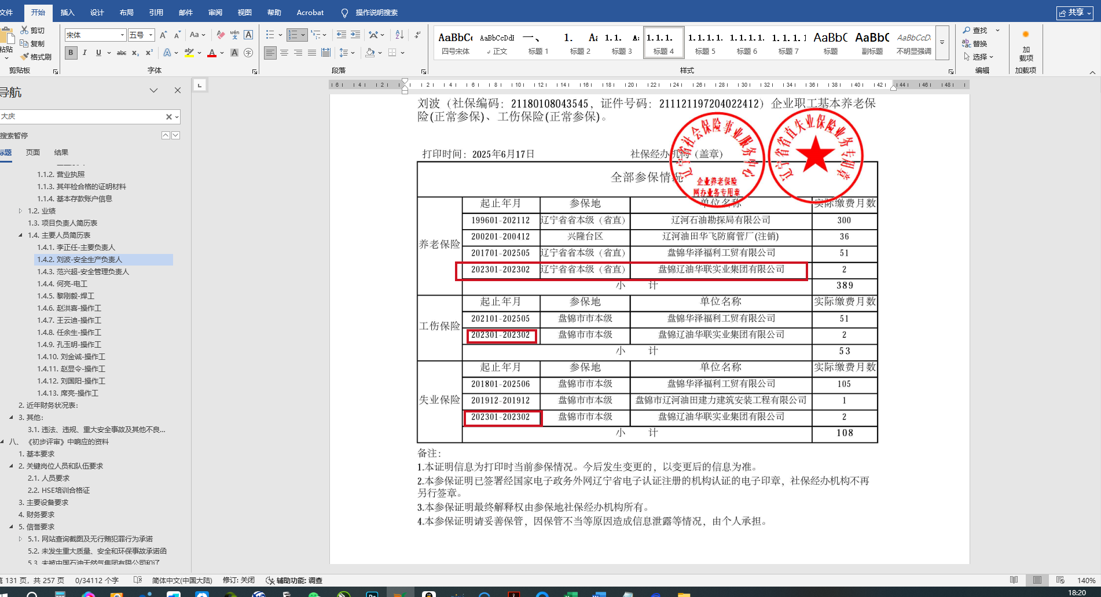
Task: Toggle italic formatting
Action: point(85,53)
